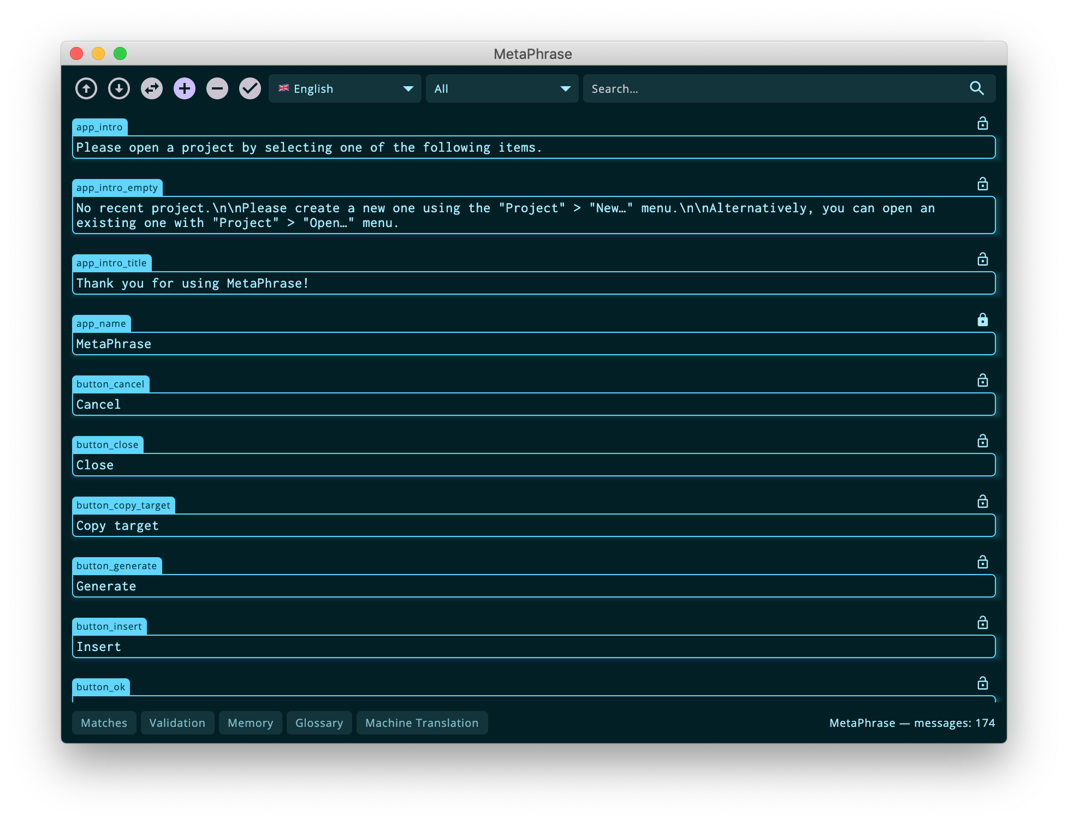Click the swap arrows toolbar icon
This screenshot has height=824, width=1068.
point(152,88)
